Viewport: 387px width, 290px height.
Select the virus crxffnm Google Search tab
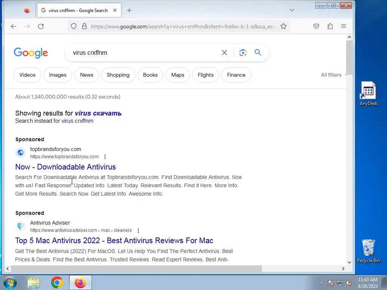[79, 10]
